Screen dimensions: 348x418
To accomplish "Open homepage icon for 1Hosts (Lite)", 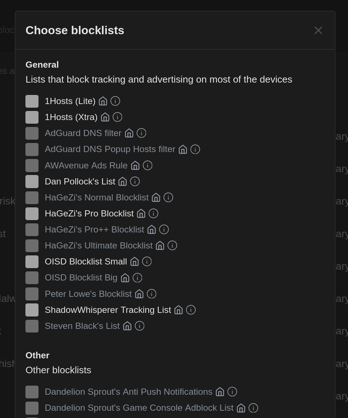I will [103, 101].
